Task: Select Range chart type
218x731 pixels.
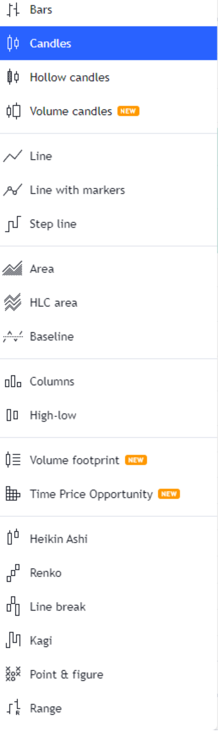Action: pos(46,708)
